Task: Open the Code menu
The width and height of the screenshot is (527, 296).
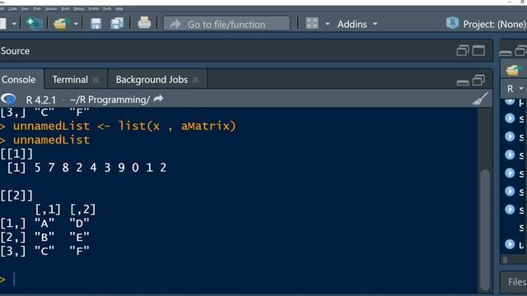Action: coord(12,9)
